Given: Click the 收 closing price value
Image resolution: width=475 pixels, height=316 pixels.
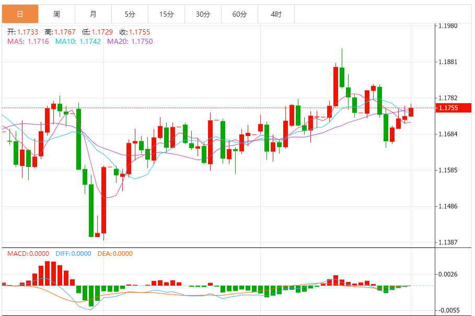Looking at the screenshot, I should (x=140, y=32).
